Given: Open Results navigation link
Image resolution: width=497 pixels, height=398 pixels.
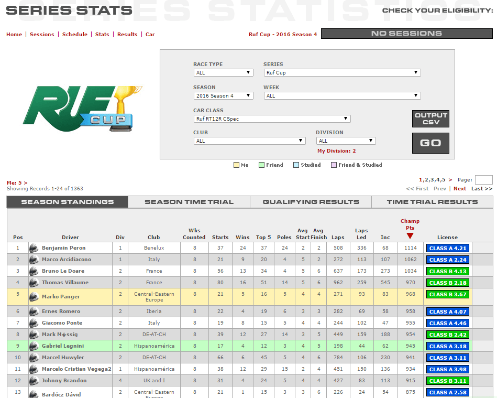Looking at the screenshot, I should [x=127, y=34].
